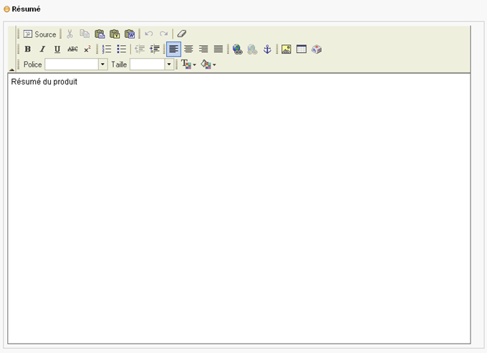The width and height of the screenshot is (487, 353).
Task: Toggle italic formatting
Action: point(42,49)
